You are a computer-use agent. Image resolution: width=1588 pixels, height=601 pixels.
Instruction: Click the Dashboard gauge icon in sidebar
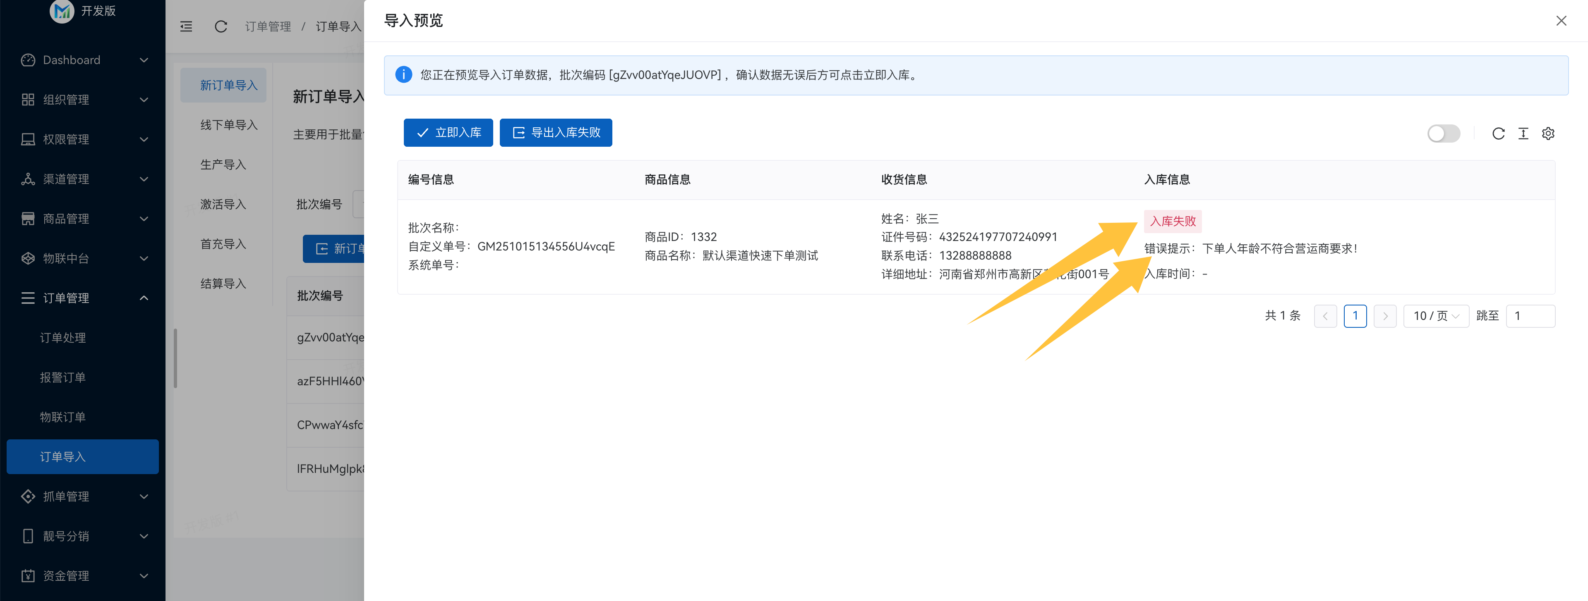pyautogui.click(x=28, y=60)
